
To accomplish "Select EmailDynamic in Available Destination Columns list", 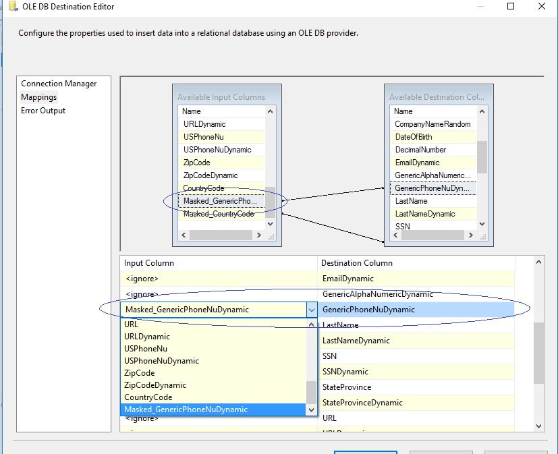I will (433, 163).
